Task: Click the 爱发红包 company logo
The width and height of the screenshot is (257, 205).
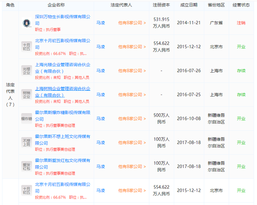Action: (27, 167)
